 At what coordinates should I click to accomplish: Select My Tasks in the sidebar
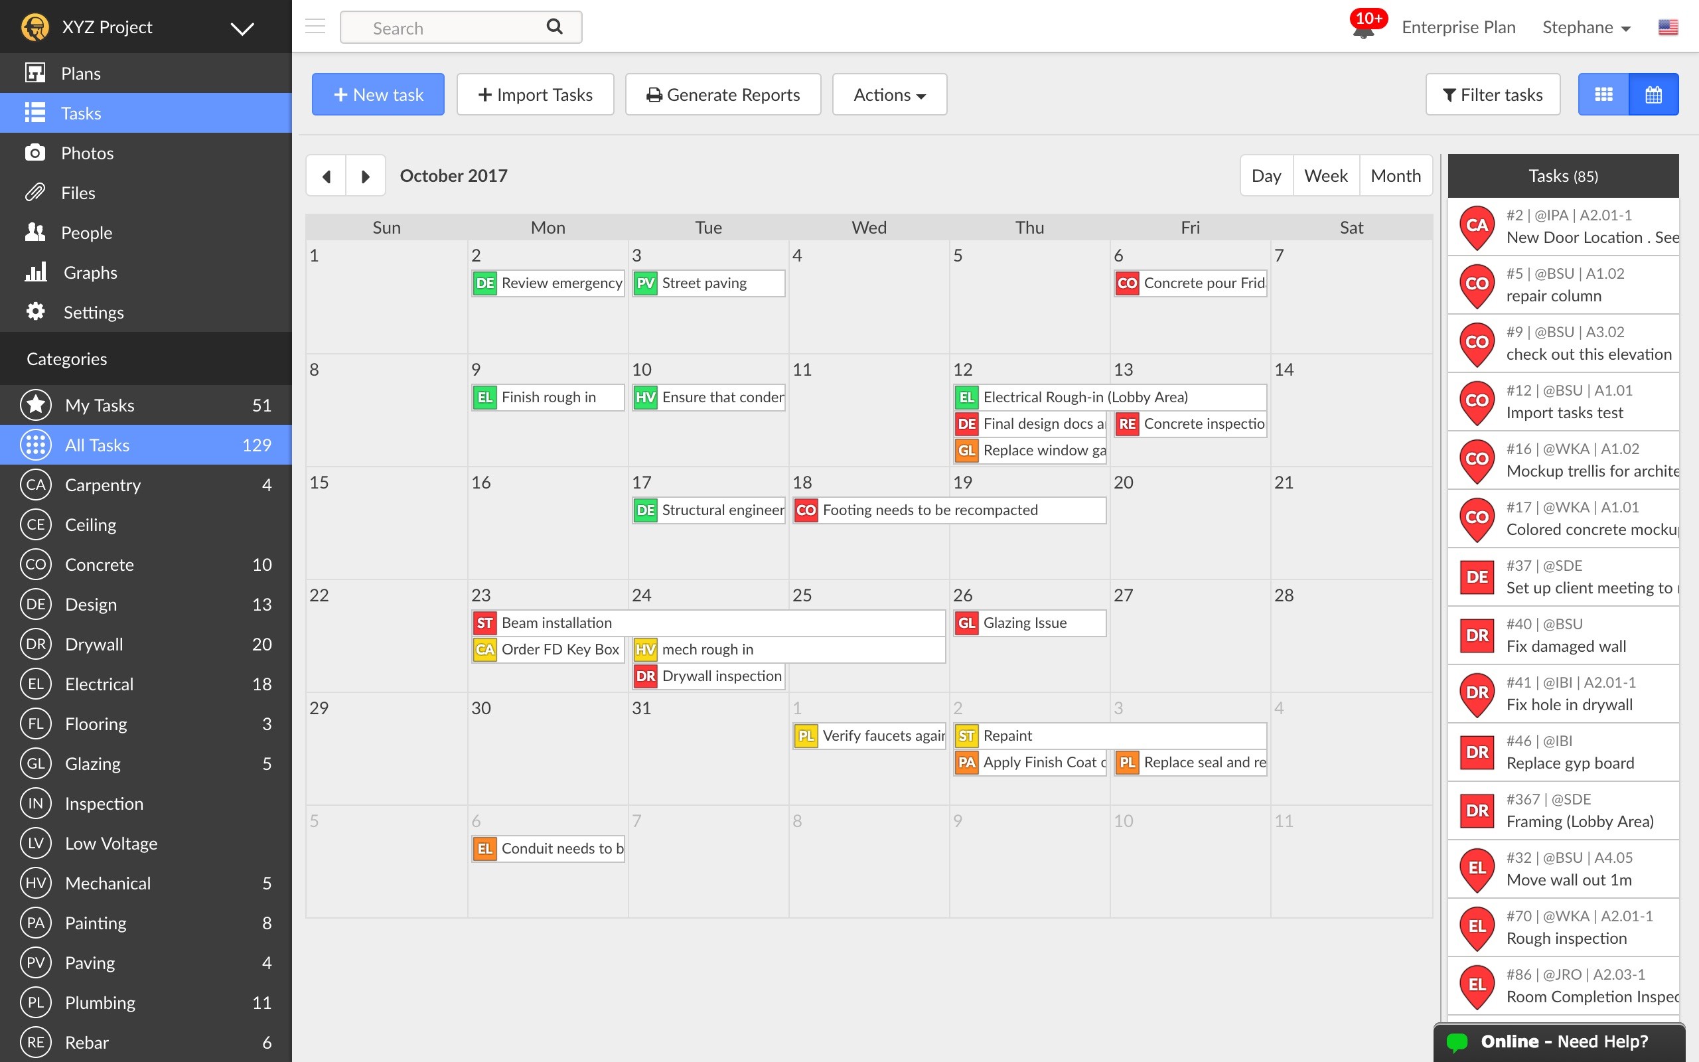pos(99,405)
